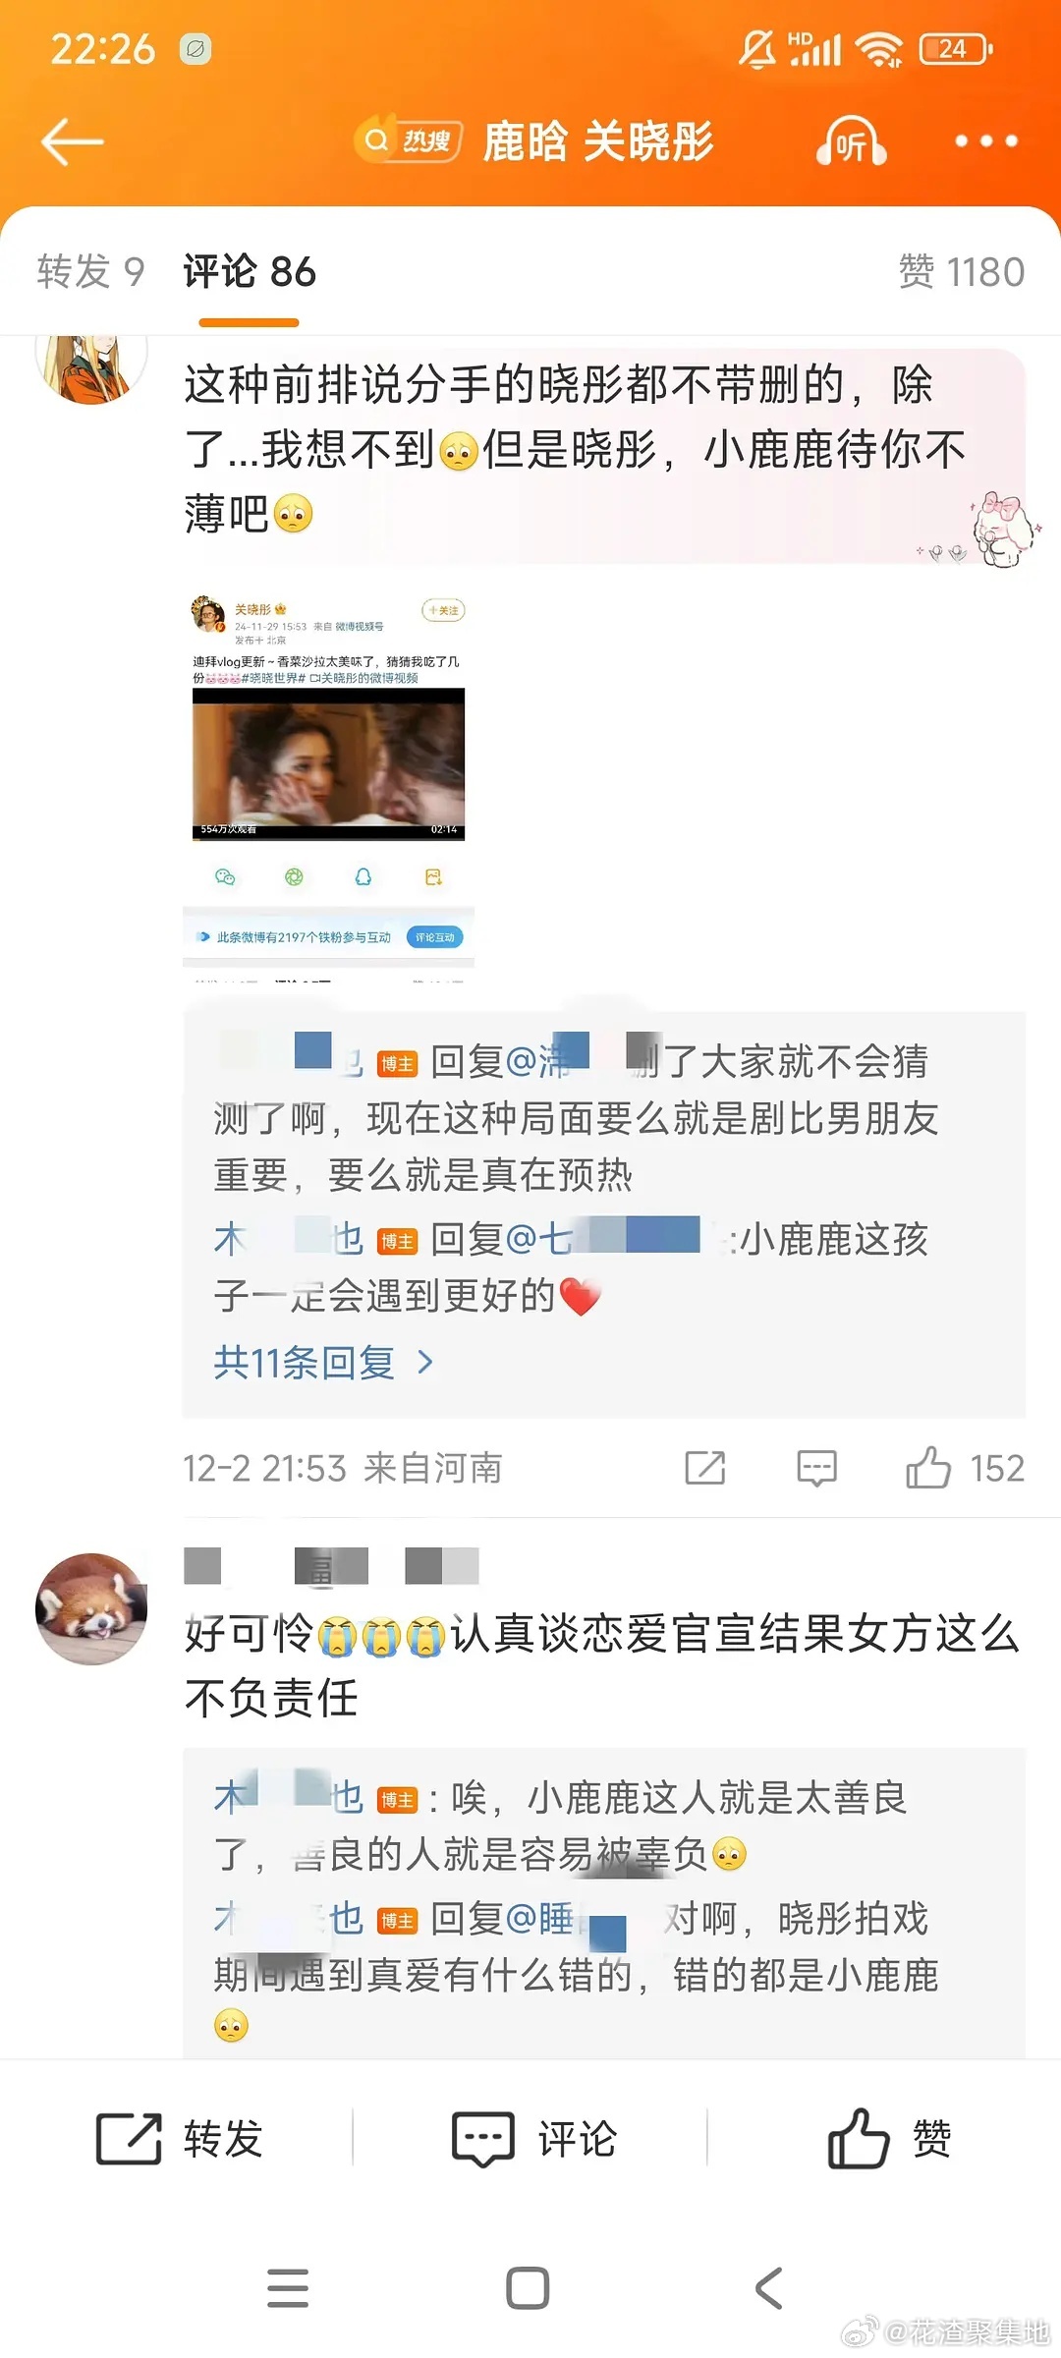Viewport: 1061px width, 2358px height.
Task: Tap the bottom 评论 comment button
Action: (534, 2138)
